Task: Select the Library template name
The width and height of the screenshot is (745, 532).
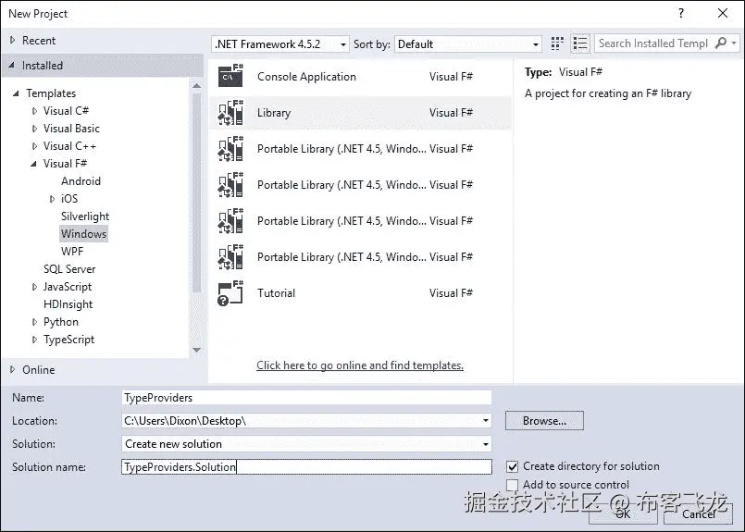Action: (x=274, y=113)
